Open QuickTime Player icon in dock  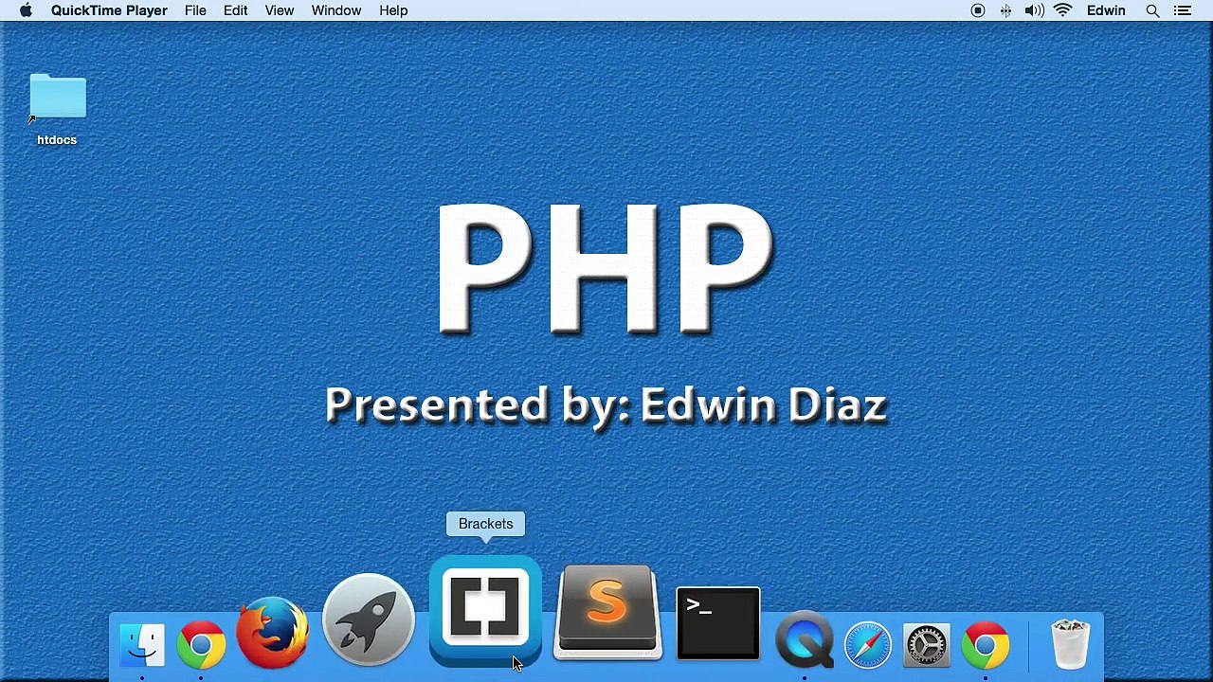click(805, 641)
